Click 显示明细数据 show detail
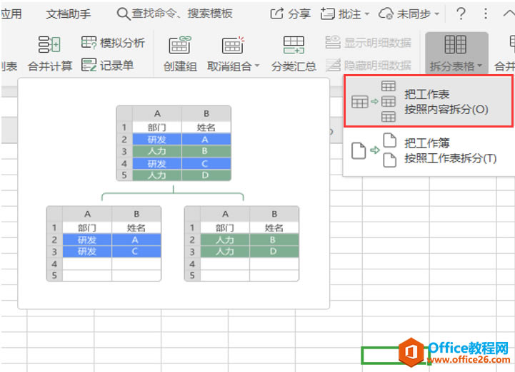The image size is (515, 372). pos(368,43)
